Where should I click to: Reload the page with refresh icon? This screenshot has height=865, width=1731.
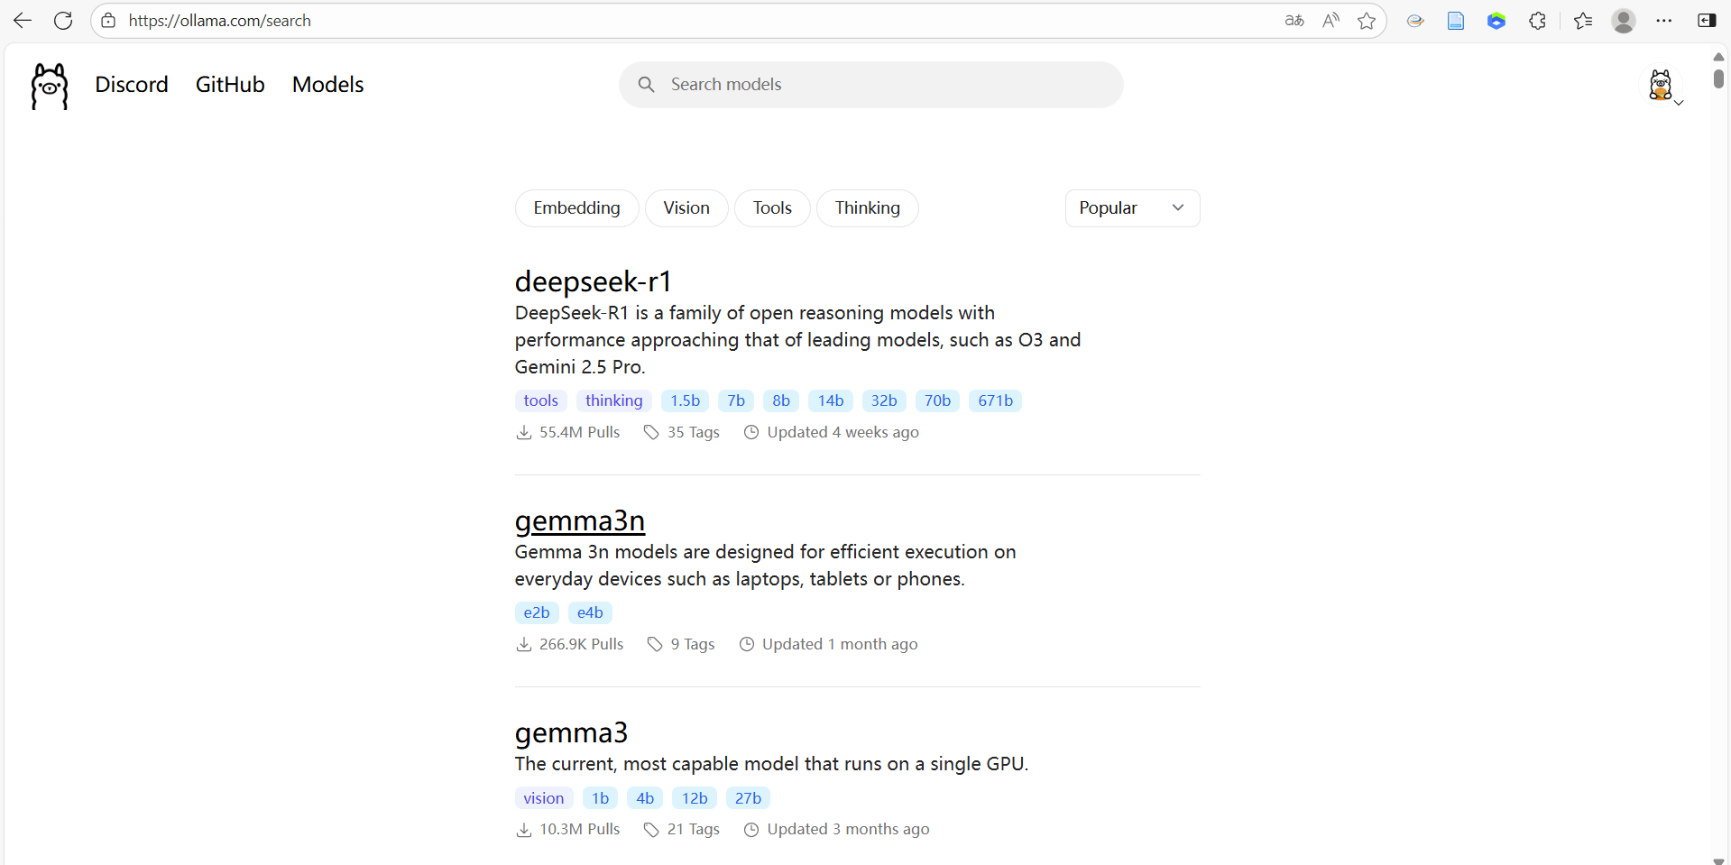(63, 21)
